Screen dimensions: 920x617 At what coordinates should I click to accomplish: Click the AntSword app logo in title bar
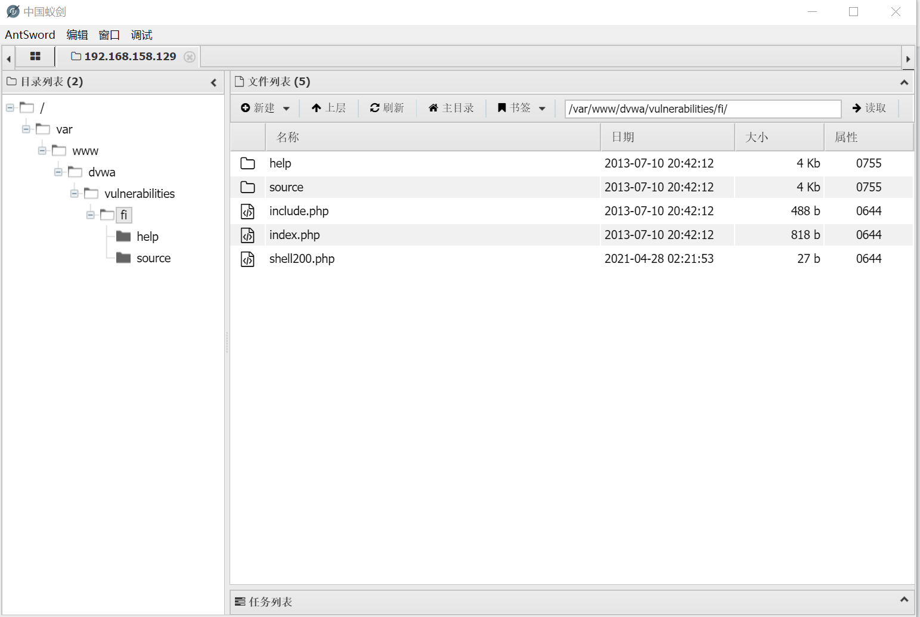[x=13, y=11]
